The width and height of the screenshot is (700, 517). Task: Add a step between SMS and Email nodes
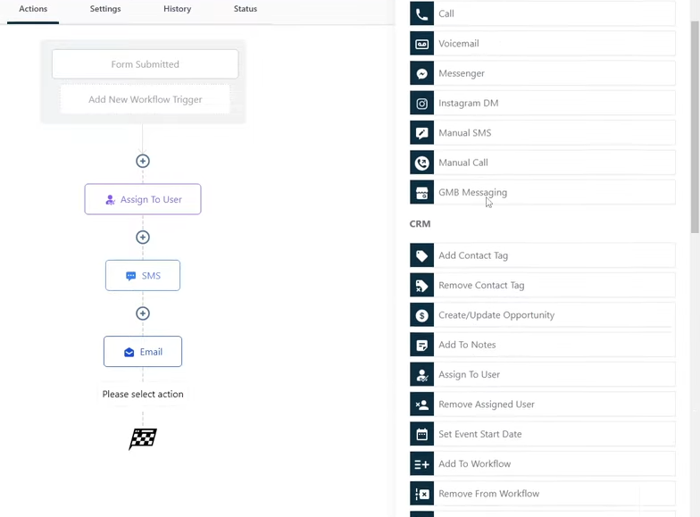(143, 313)
